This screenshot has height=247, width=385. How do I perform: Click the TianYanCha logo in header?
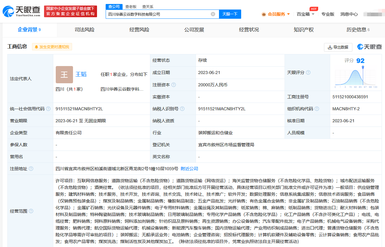[x=22, y=11]
